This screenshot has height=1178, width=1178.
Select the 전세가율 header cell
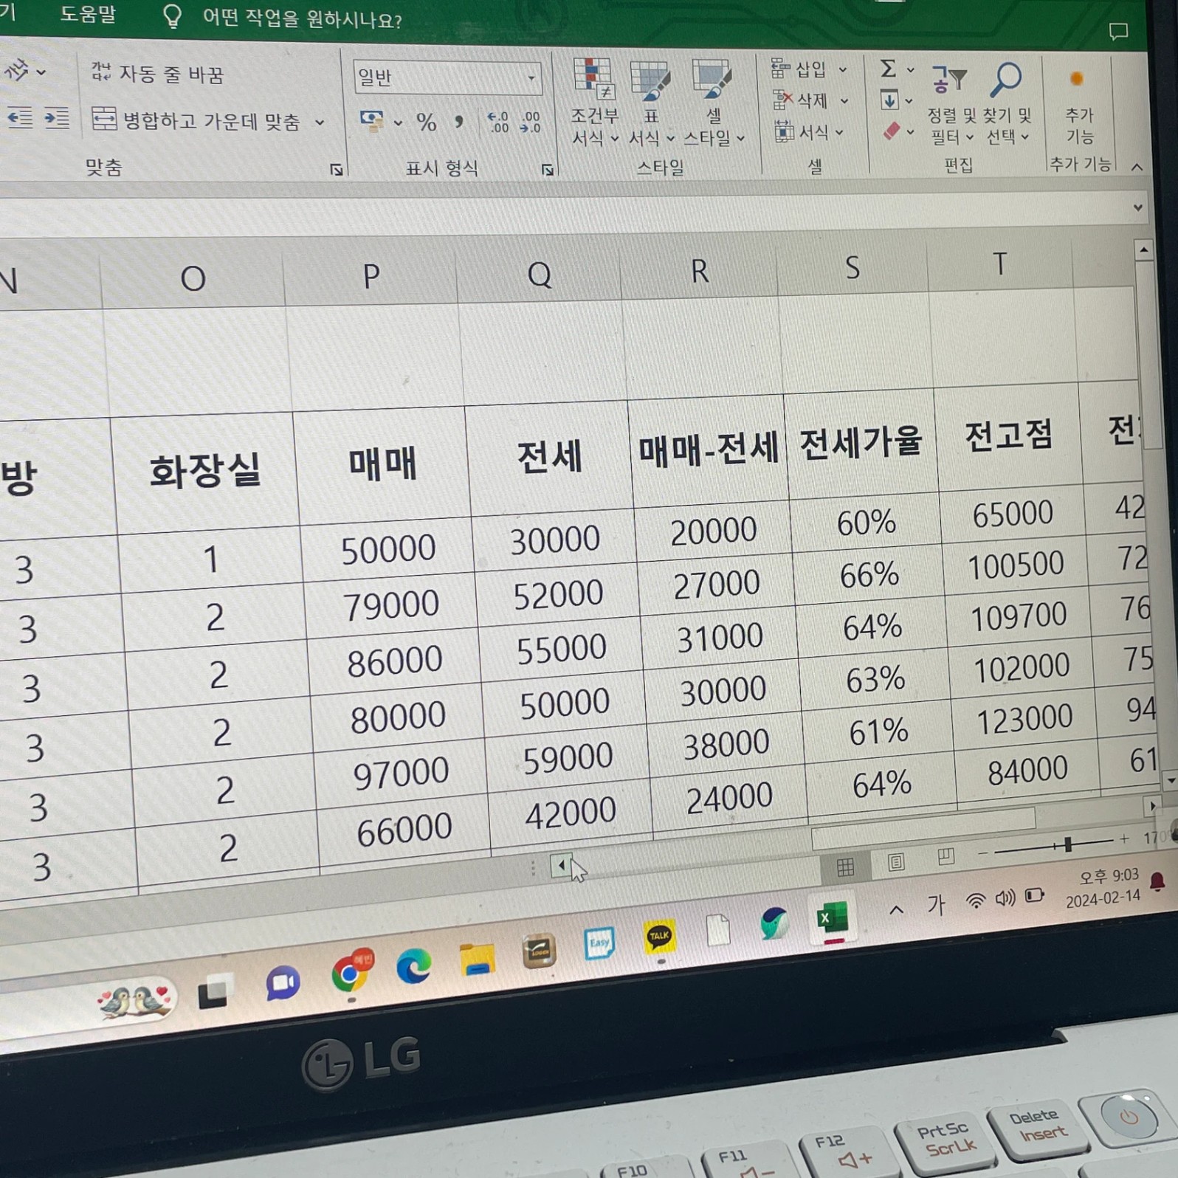coord(861,443)
